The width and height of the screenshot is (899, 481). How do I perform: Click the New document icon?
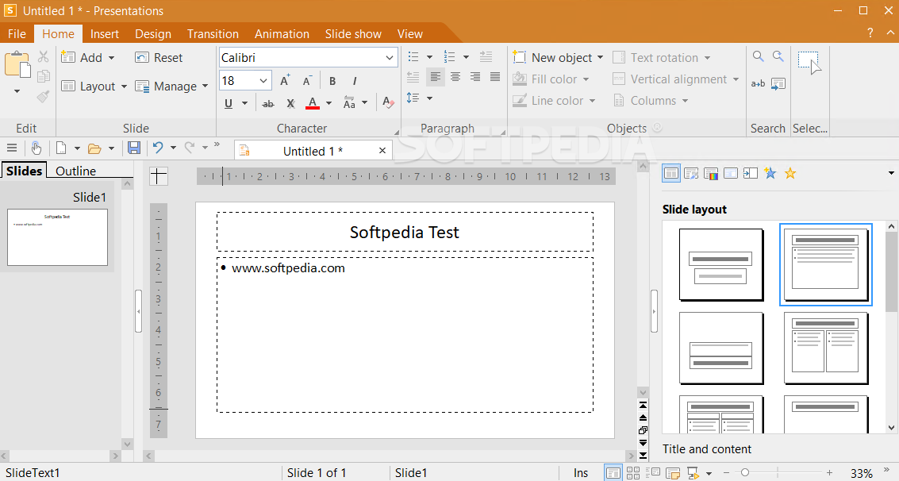point(61,148)
